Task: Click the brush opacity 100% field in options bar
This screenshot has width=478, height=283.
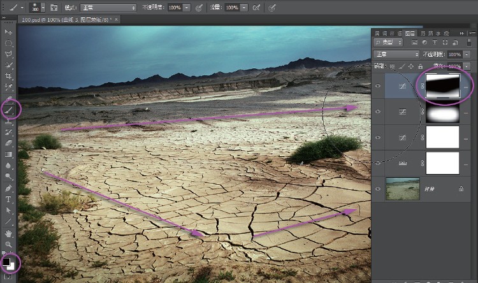Action: click(x=175, y=8)
